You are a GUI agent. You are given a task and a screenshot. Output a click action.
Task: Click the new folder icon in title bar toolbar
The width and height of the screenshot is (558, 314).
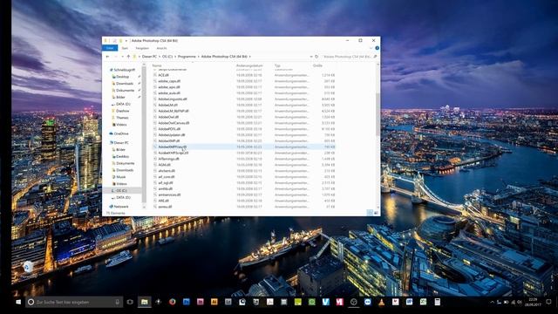click(120, 41)
